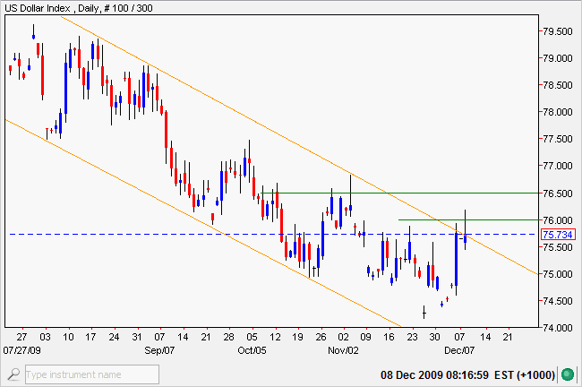Click the 77.500 price axis label
The image size is (582, 387).
558,139
